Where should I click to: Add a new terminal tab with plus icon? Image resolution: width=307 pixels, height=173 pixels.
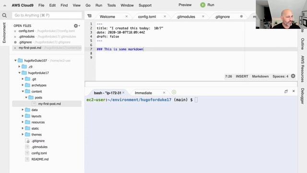click(174, 92)
